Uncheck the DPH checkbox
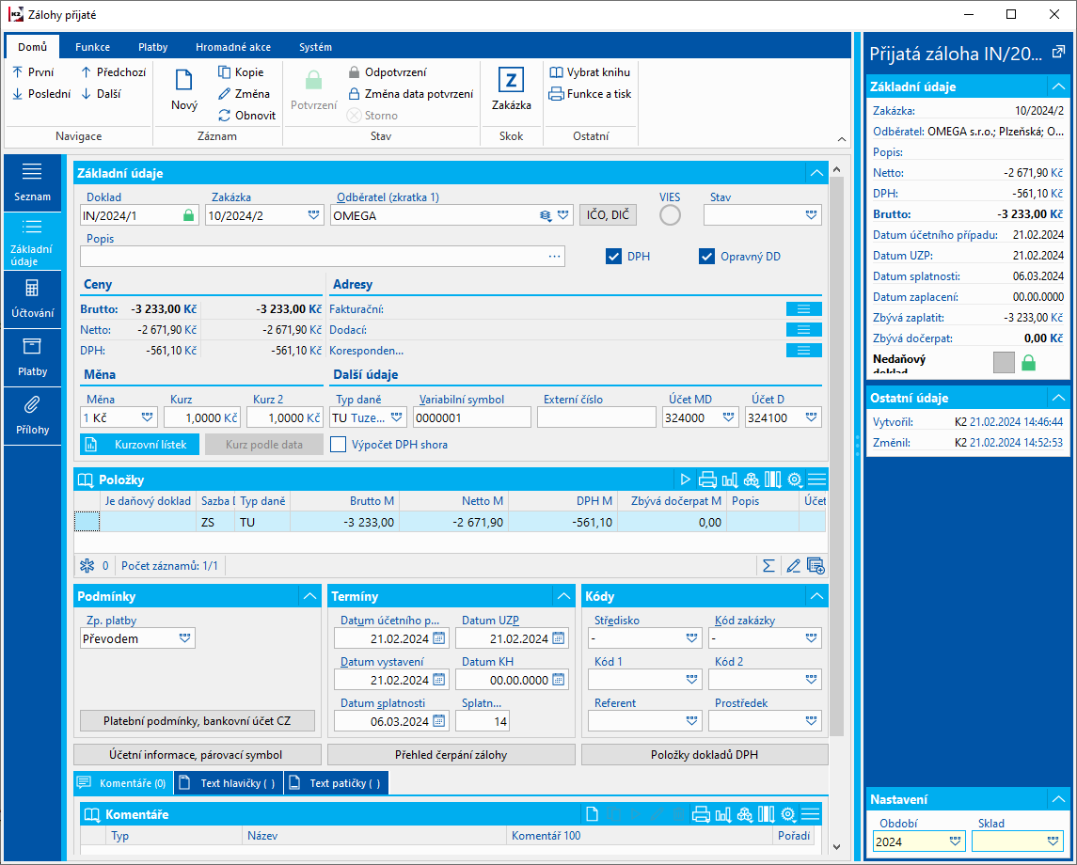This screenshot has height=865, width=1077. (x=614, y=257)
